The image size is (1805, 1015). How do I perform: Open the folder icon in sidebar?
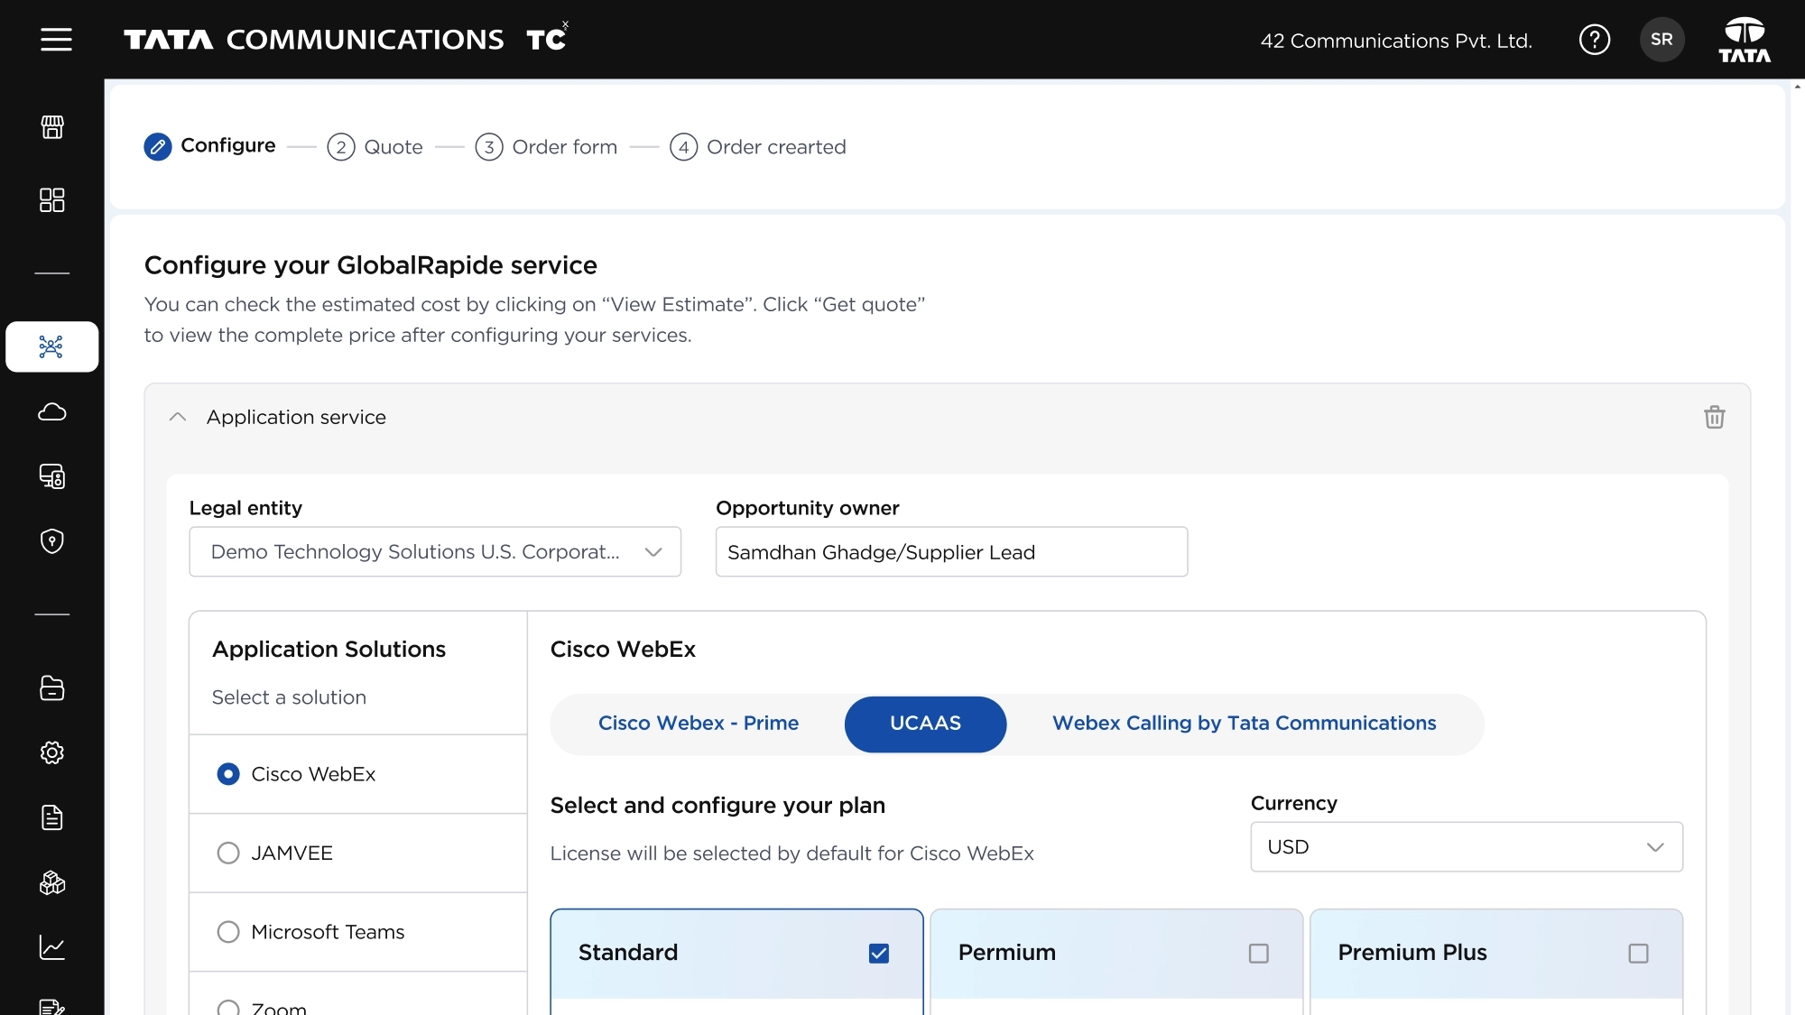tap(52, 688)
